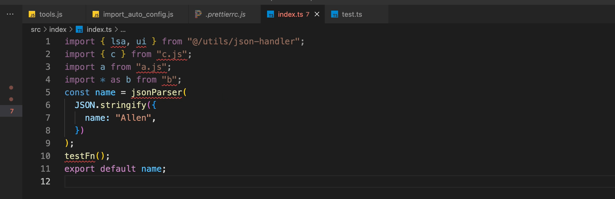Open the breadcrumb symbol ellipsis dropdown
The height and width of the screenshot is (199, 615).
click(123, 30)
